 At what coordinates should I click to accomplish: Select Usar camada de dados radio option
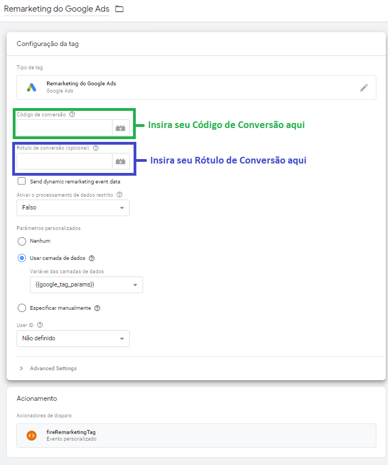[22, 258]
